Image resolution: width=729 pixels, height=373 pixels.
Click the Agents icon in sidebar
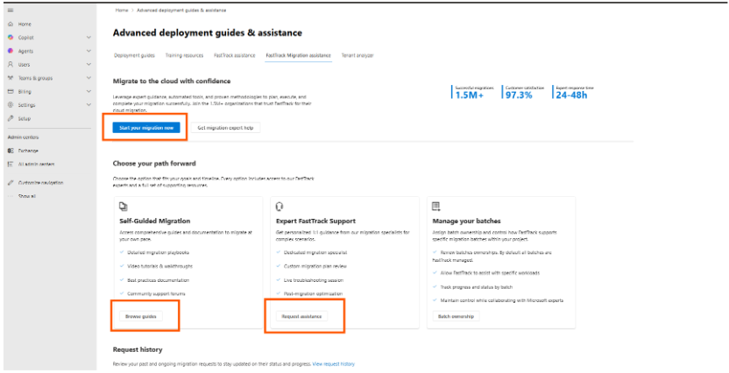pyautogui.click(x=11, y=51)
